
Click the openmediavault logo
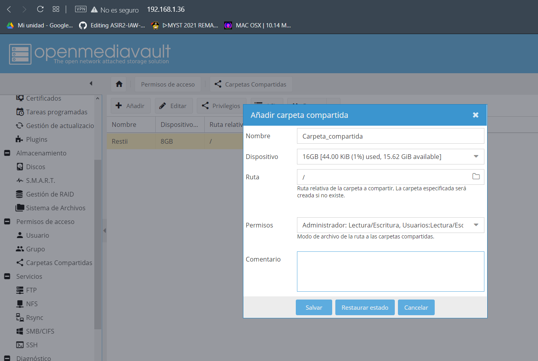pyautogui.click(x=90, y=54)
